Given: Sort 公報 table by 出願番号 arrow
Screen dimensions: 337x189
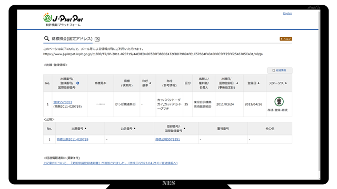Looking at the screenshot, I should tap(85, 129).
